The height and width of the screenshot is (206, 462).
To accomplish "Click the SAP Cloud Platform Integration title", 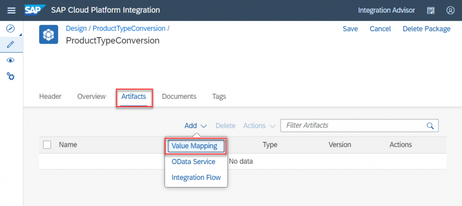I will (106, 10).
